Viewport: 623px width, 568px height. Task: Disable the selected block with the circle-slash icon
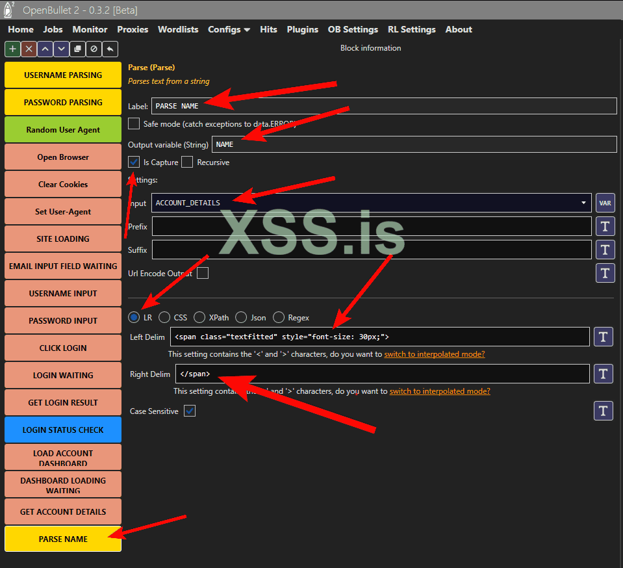(x=94, y=49)
